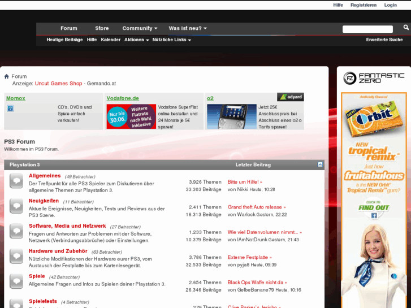The height and width of the screenshot is (308, 411).
Task: Click Erweiterte Suche link
Action: coord(384,40)
